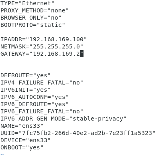Place cursor on PROXY_METHOD="none" line

pyautogui.click(x=35, y=10)
